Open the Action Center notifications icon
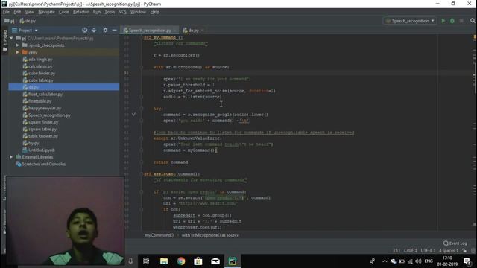The image size is (477, 268). [467, 261]
